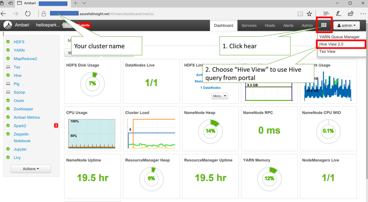368x202 pixels.
Task: Open the 1 DataNodes link
Action: click(x=210, y=88)
